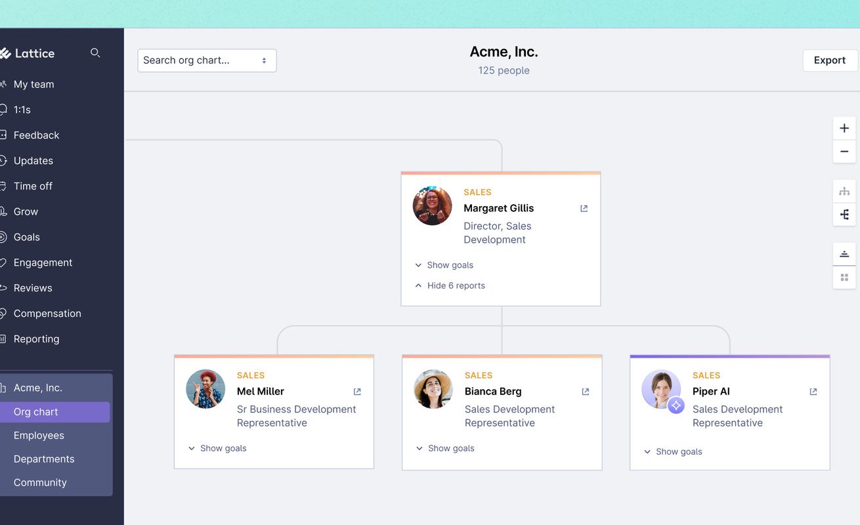Click Margaret Gillis name
The width and height of the screenshot is (860, 525).
[499, 208]
